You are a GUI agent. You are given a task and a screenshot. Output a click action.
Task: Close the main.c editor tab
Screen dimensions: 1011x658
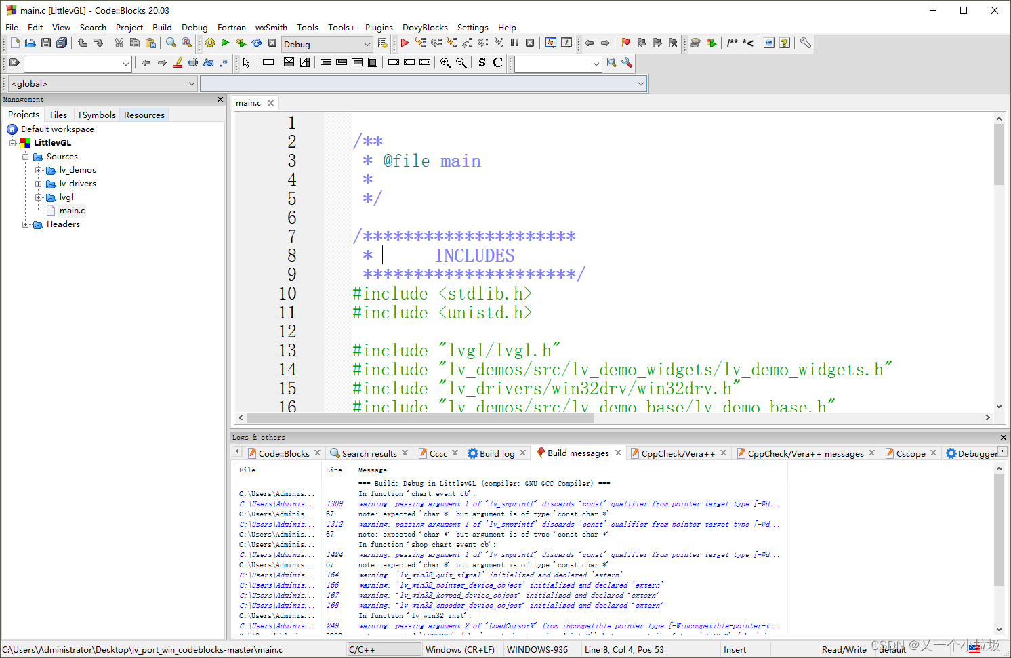[x=270, y=103]
